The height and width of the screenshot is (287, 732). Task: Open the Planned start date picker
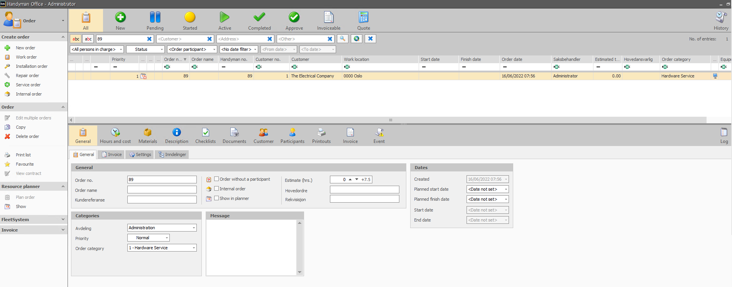(488, 189)
